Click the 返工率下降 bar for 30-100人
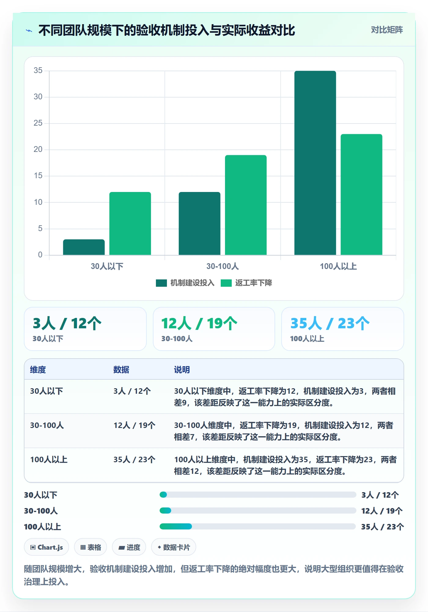Image resolution: width=428 pixels, height=612 pixels. click(246, 205)
